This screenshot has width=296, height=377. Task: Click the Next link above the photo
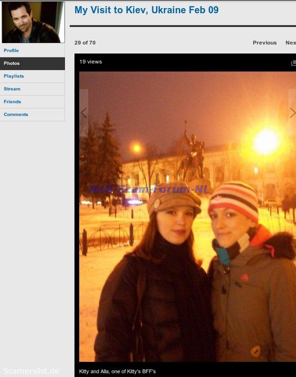(x=290, y=43)
